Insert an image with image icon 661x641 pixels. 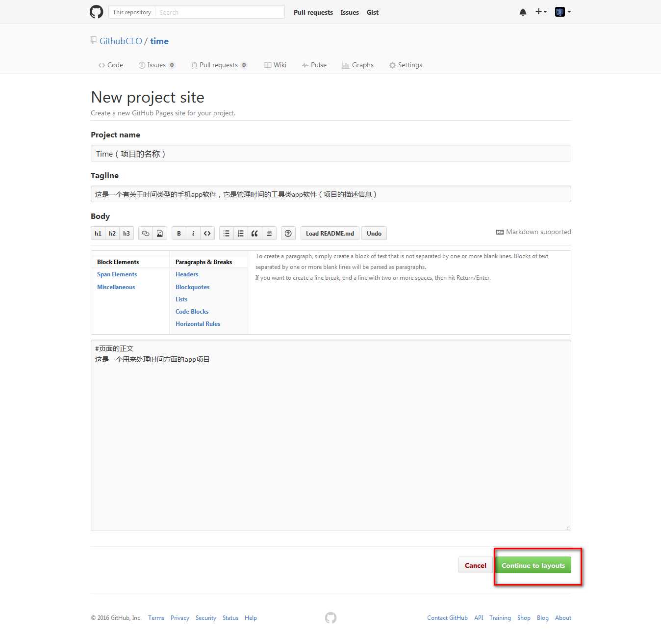tap(160, 233)
